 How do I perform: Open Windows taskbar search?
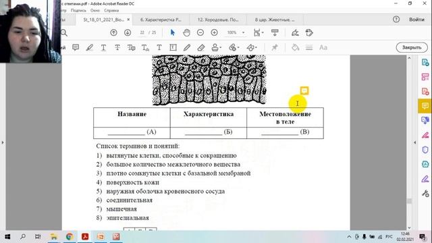[x=23, y=237]
